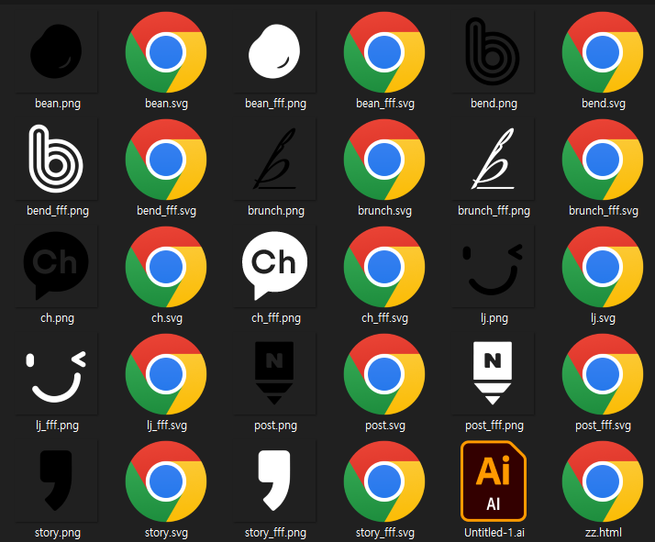Select the story.png black quote mark
The height and width of the screenshot is (542, 655).
click(x=56, y=481)
